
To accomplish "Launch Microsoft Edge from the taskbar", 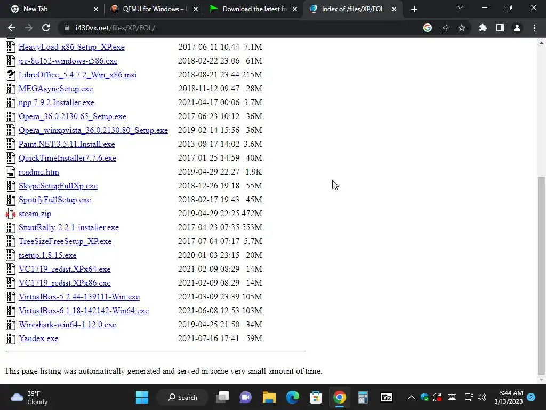I will (293, 397).
